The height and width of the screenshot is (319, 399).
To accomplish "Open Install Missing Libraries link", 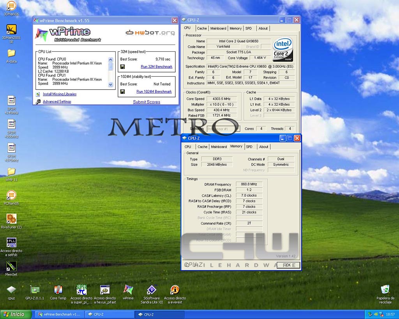I will click(60, 94).
